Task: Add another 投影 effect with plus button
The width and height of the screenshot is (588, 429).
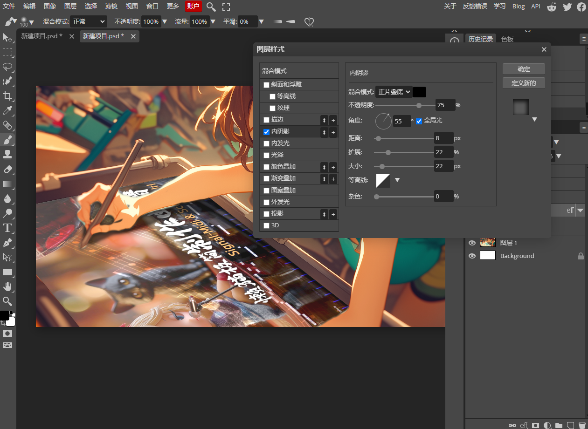Action: coord(333,214)
